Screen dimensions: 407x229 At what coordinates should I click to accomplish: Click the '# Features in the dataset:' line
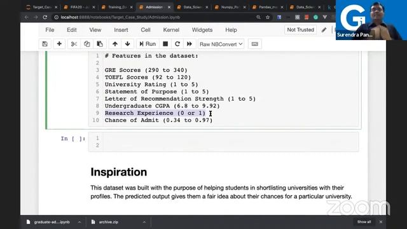pos(151,56)
